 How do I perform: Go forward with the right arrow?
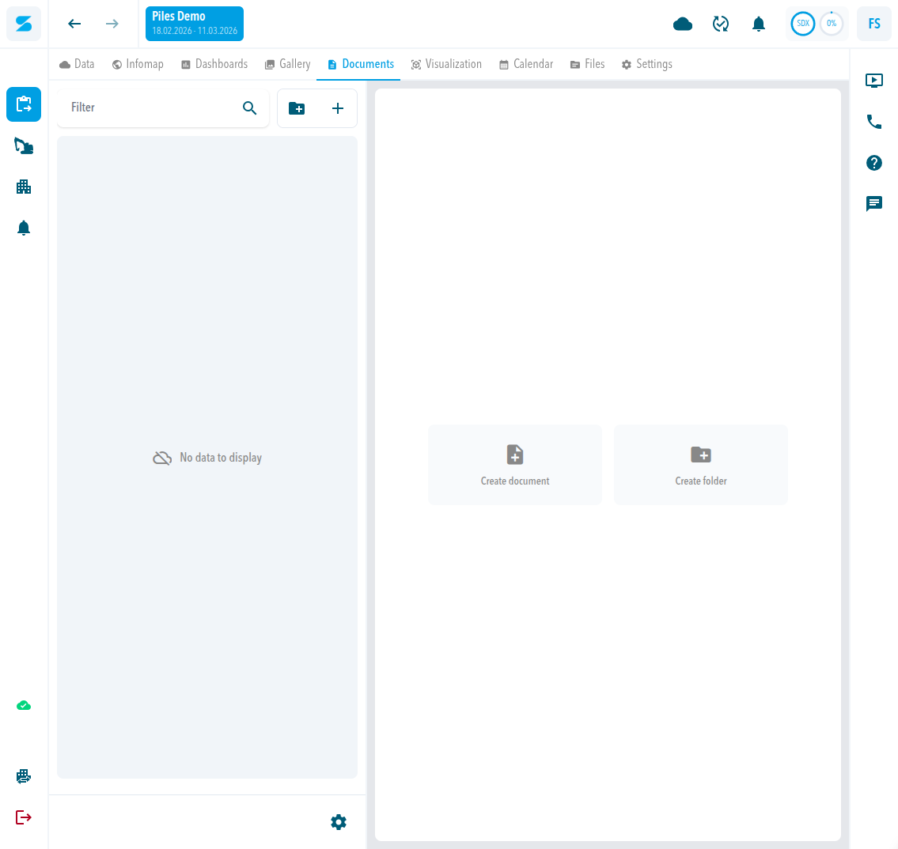pos(112,24)
